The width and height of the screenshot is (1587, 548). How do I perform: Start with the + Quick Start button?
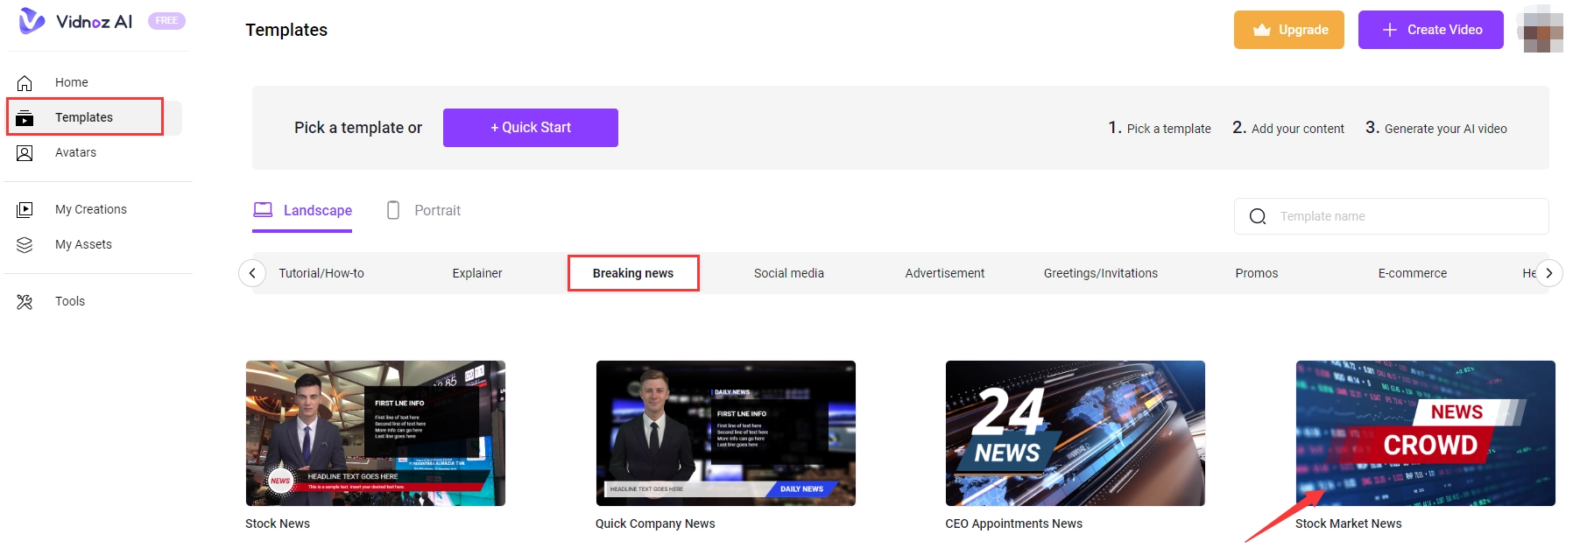coord(530,128)
